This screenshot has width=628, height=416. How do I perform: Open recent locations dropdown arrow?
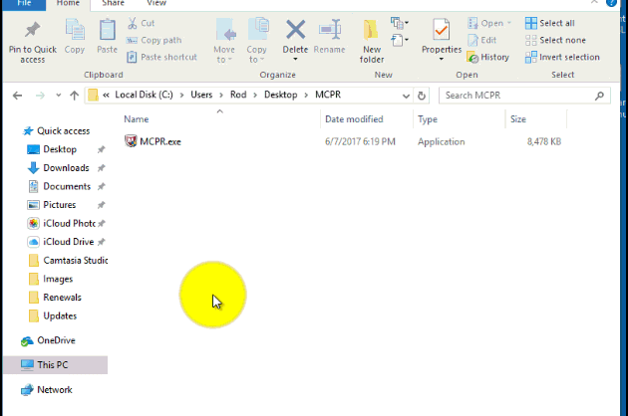click(x=59, y=96)
